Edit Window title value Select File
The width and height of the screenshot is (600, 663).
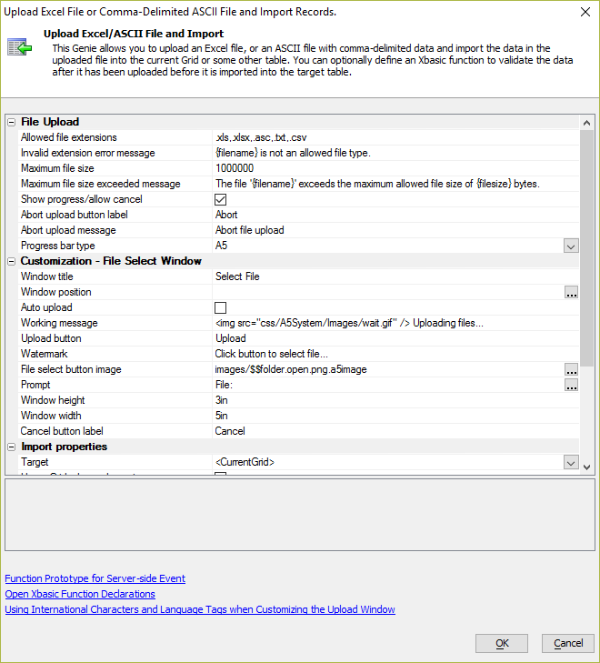pyautogui.click(x=396, y=276)
